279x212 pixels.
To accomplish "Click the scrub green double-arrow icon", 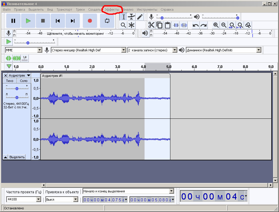I will click(x=9, y=58).
